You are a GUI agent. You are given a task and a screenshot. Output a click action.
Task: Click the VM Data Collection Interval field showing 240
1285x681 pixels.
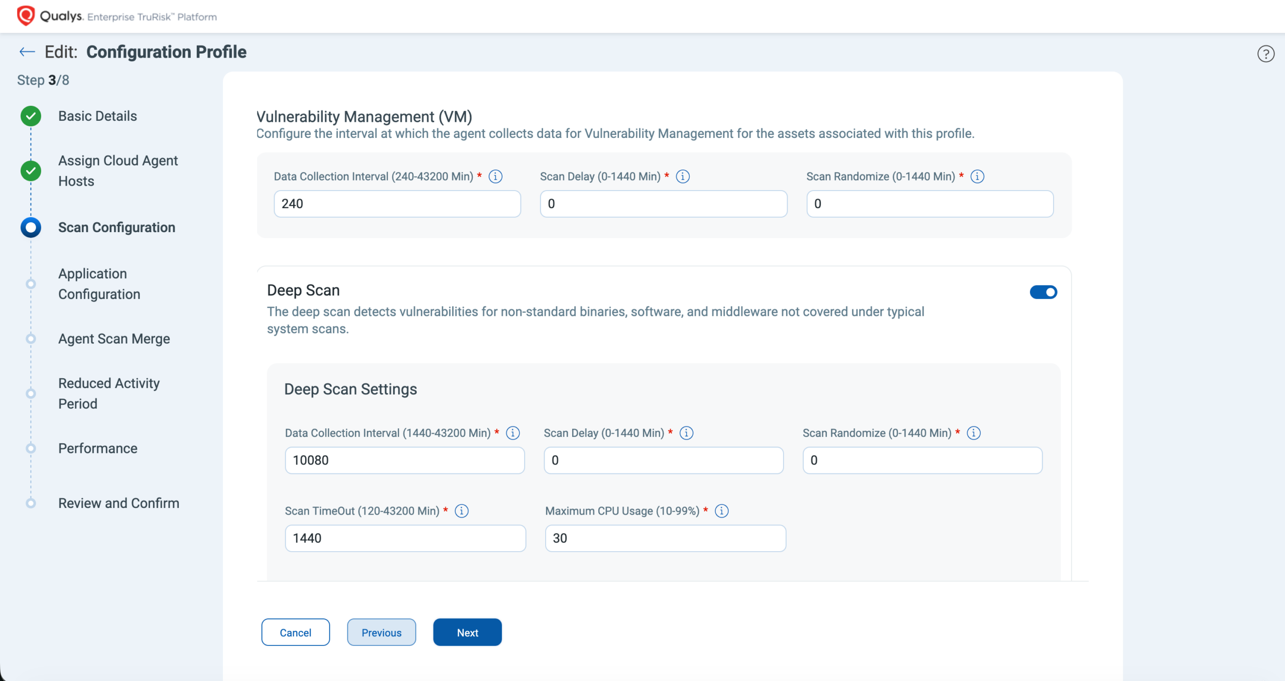click(397, 204)
